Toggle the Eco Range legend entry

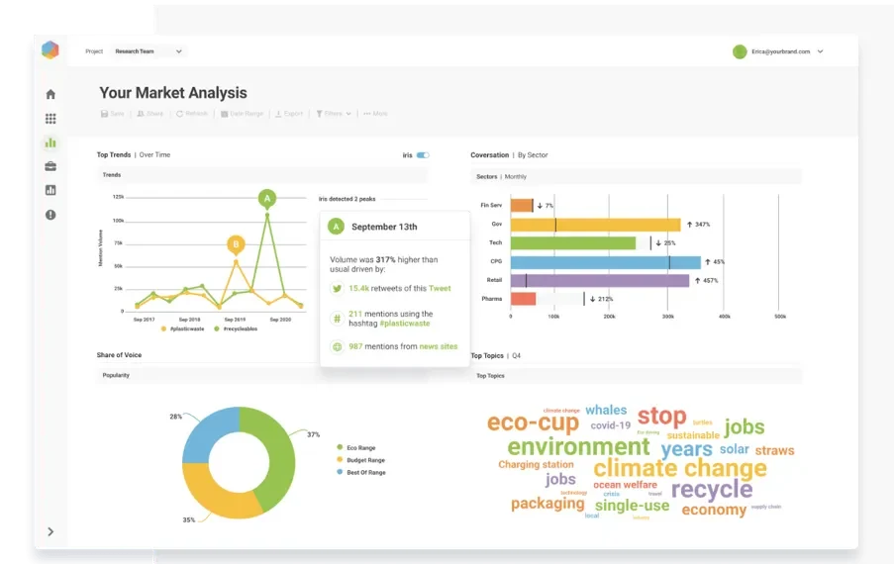[356, 447]
